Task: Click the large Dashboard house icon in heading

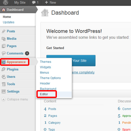Action: point(45,13)
